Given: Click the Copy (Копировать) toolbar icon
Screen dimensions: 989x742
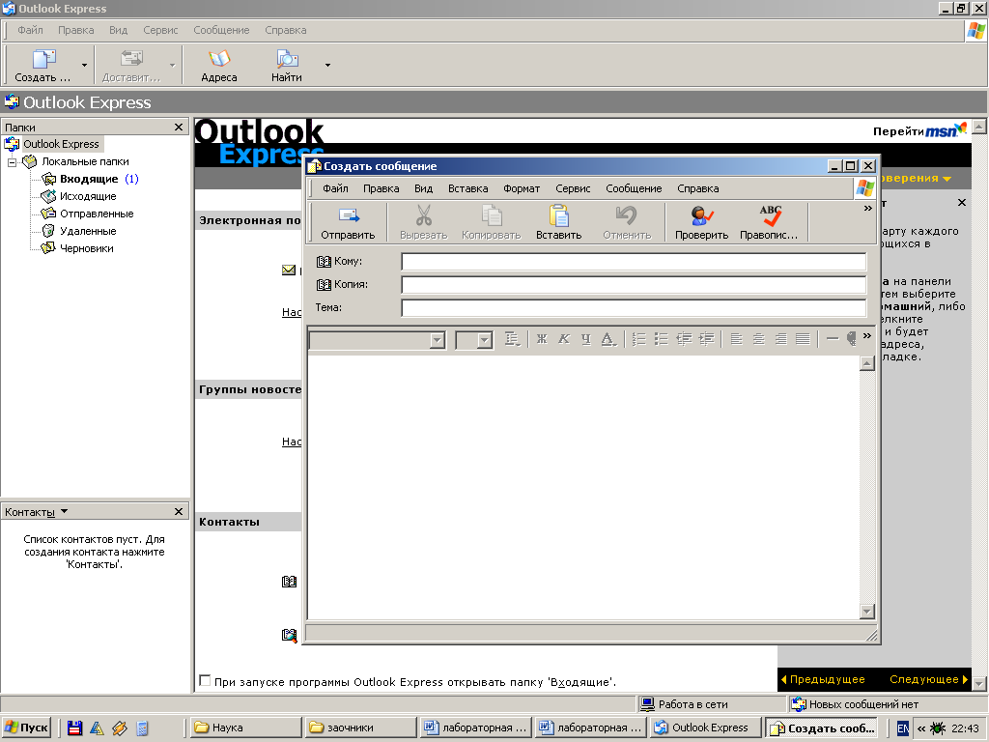Looking at the screenshot, I should pos(492,215).
